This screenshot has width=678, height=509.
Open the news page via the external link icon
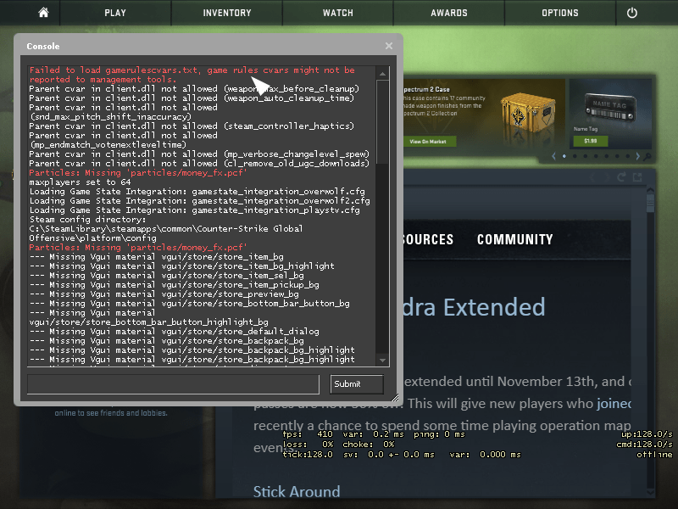click(x=637, y=176)
